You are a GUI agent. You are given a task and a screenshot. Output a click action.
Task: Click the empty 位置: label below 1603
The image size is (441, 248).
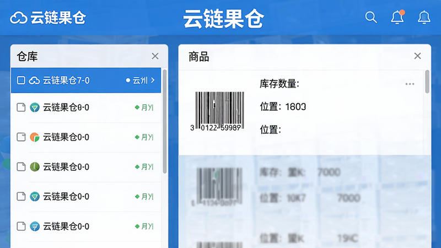point(270,130)
